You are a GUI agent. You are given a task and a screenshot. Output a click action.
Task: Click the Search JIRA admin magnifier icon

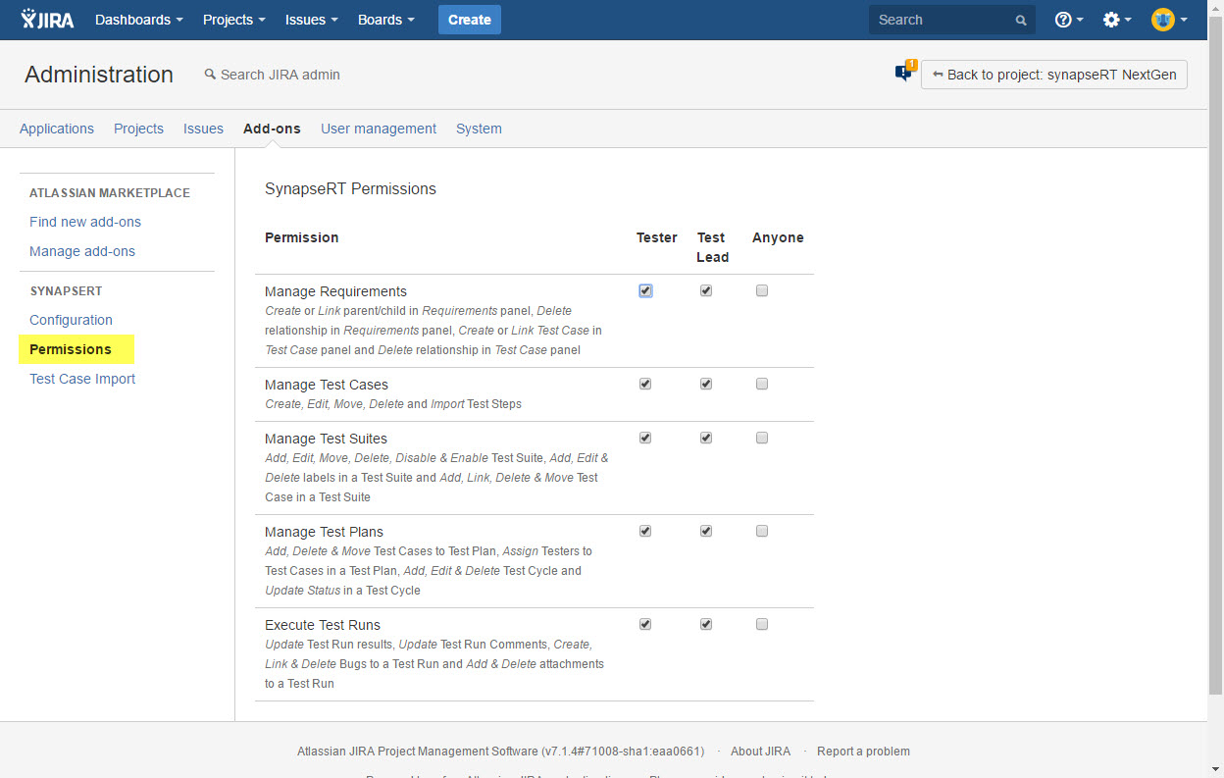(210, 75)
